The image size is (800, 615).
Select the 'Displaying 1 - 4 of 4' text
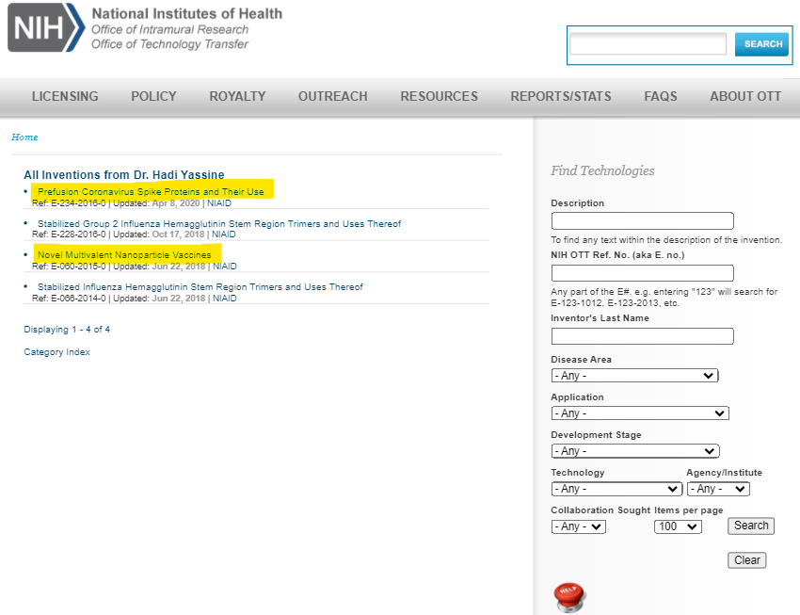(x=67, y=330)
